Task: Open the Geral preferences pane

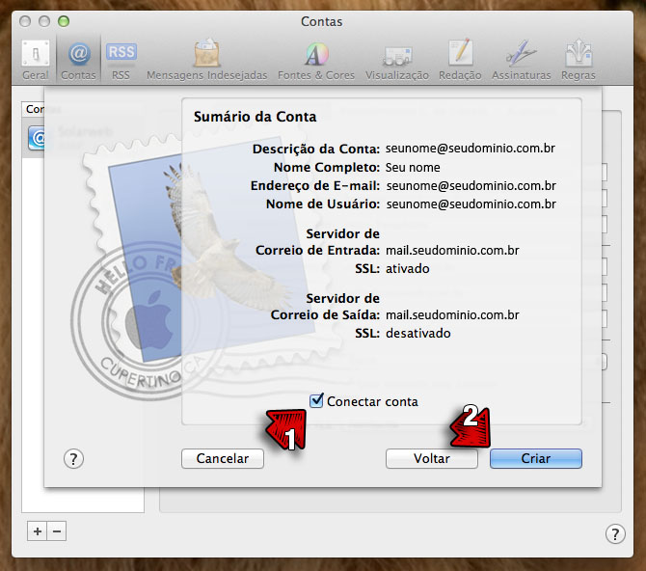Action: pos(36,60)
